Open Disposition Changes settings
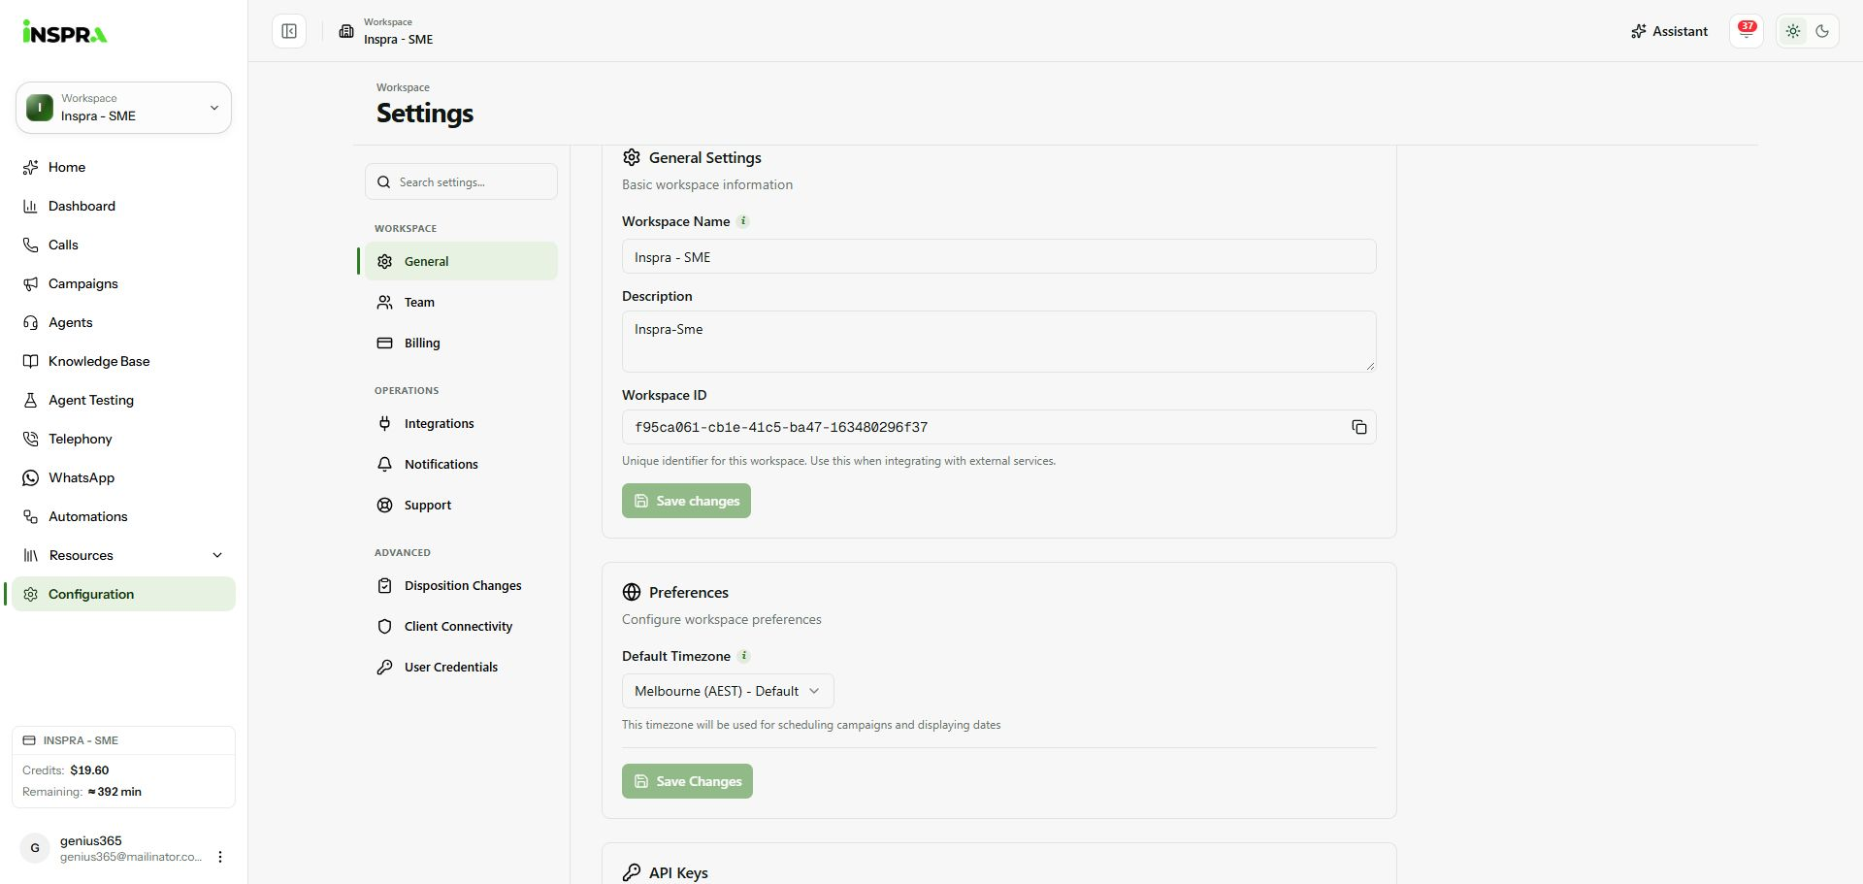The height and width of the screenshot is (884, 1863). (x=461, y=585)
